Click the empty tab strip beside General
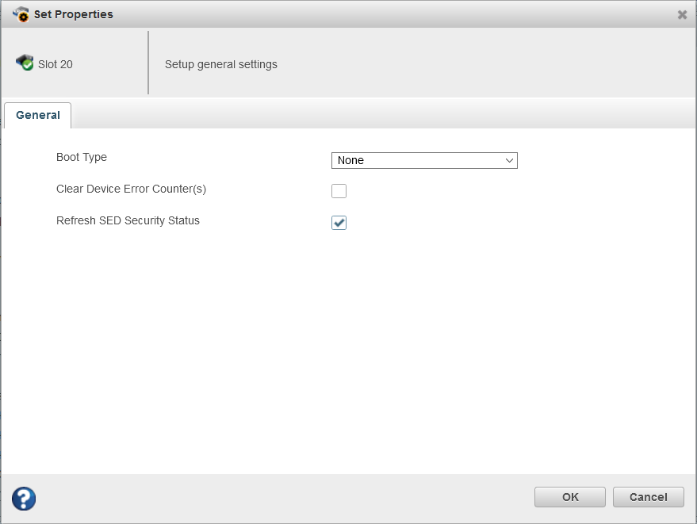Viewport: 697px width, 524px height. click(381, 116)
